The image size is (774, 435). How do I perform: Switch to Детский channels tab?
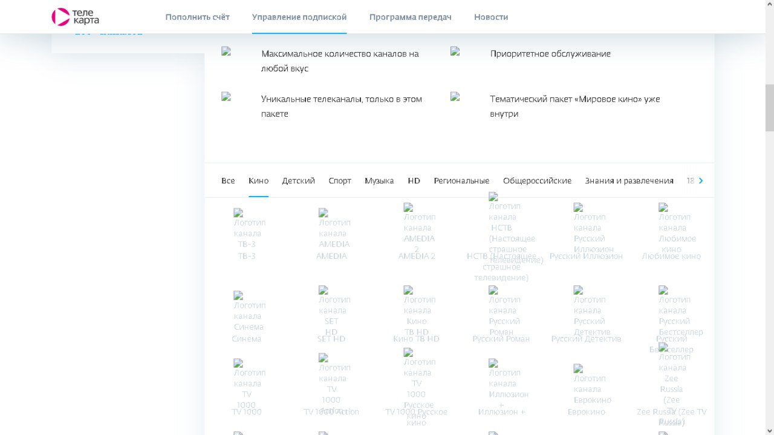tap(298, 180)
